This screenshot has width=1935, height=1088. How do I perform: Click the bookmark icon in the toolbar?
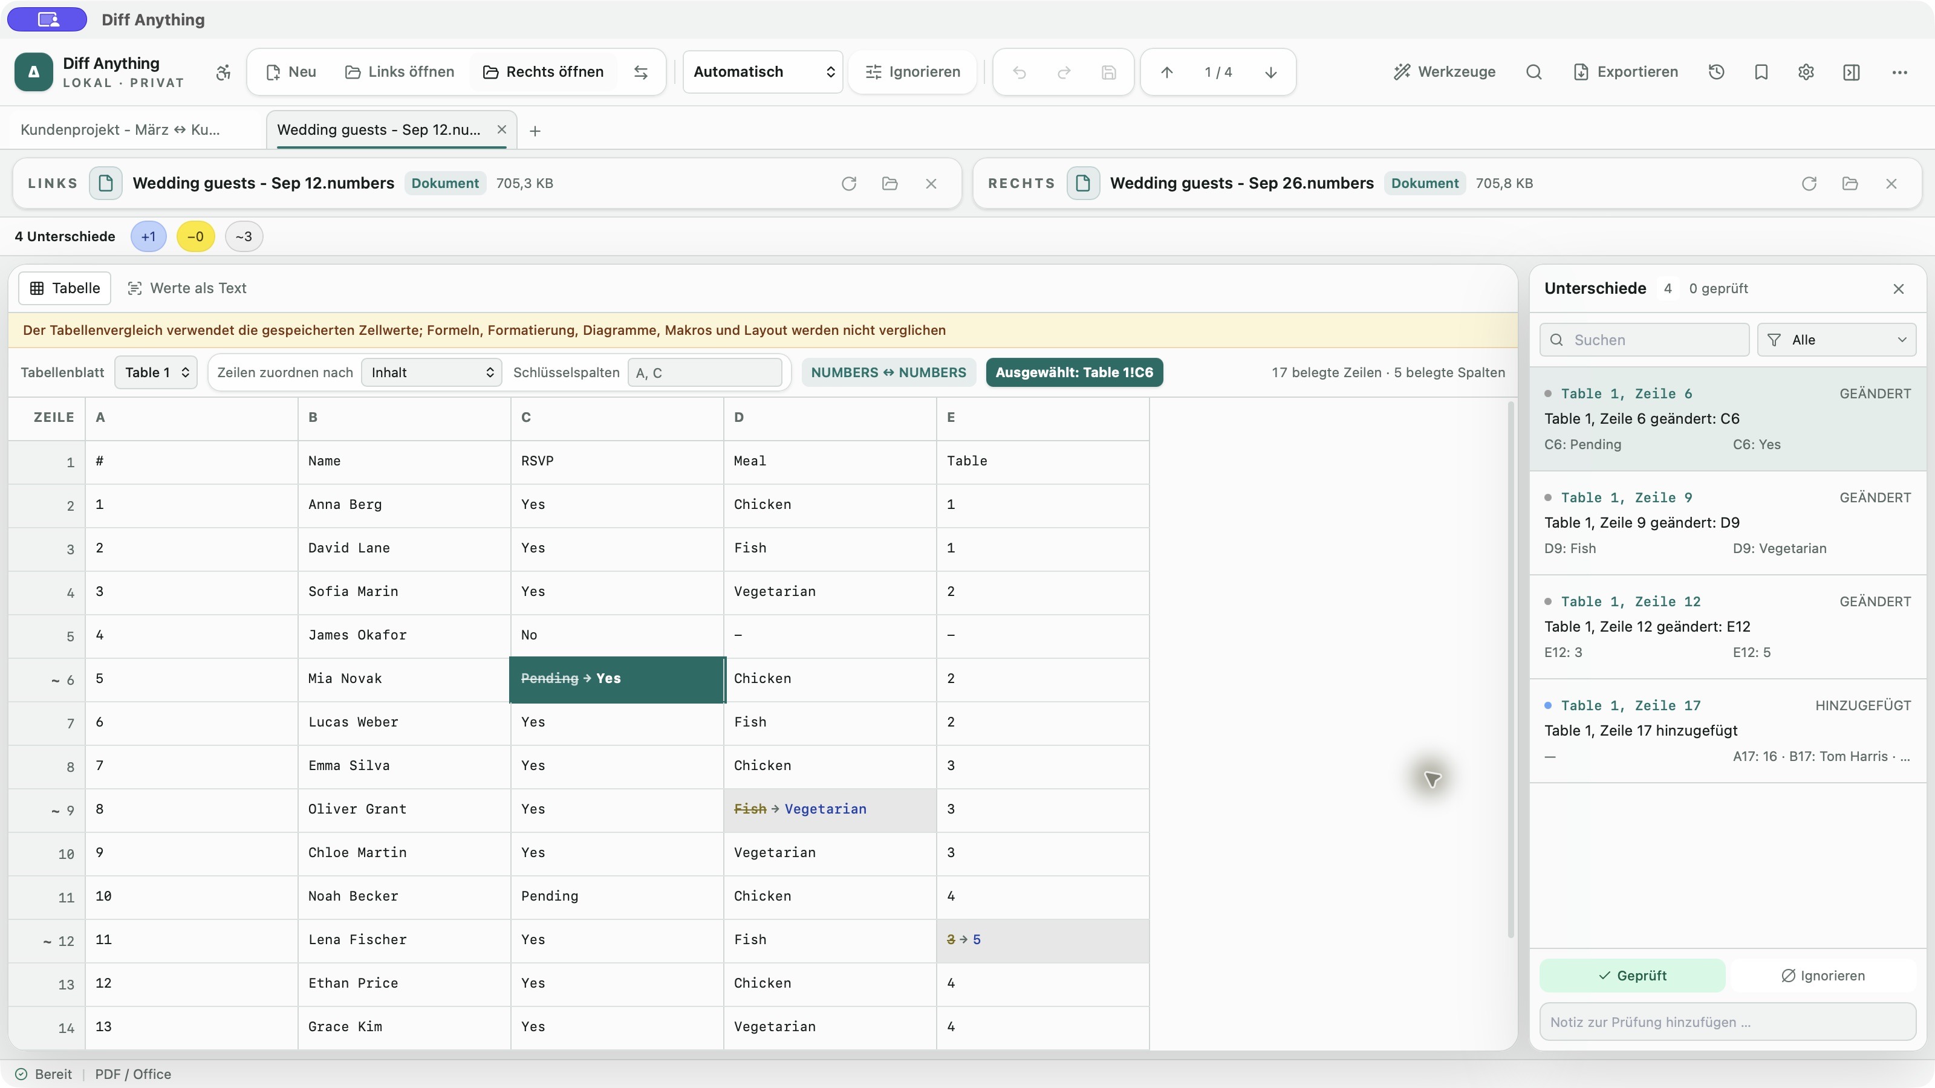click(x=1761, y=72)
